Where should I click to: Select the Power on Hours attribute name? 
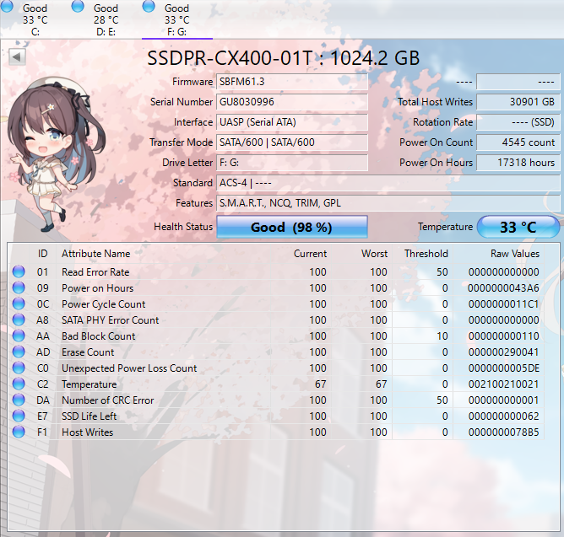click(x=97, y=288)
